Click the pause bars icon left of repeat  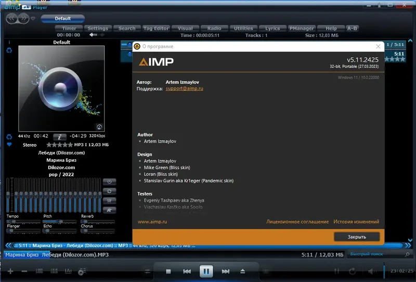[336, 271]
